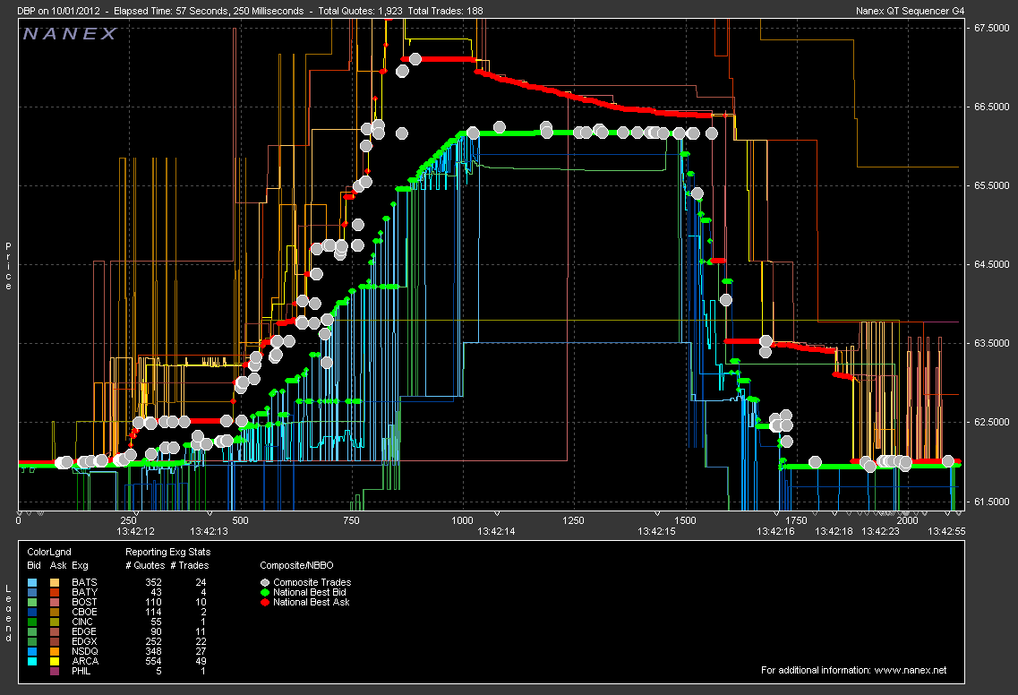Image resolution: width=1018 pixels, height=695 pixels.
Task: Click the Composite Trades gray marker in legend
Action: click(265, 583)
